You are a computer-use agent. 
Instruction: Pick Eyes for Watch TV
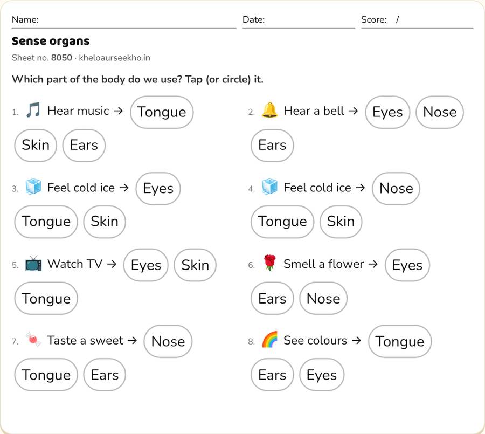point(145,265)
